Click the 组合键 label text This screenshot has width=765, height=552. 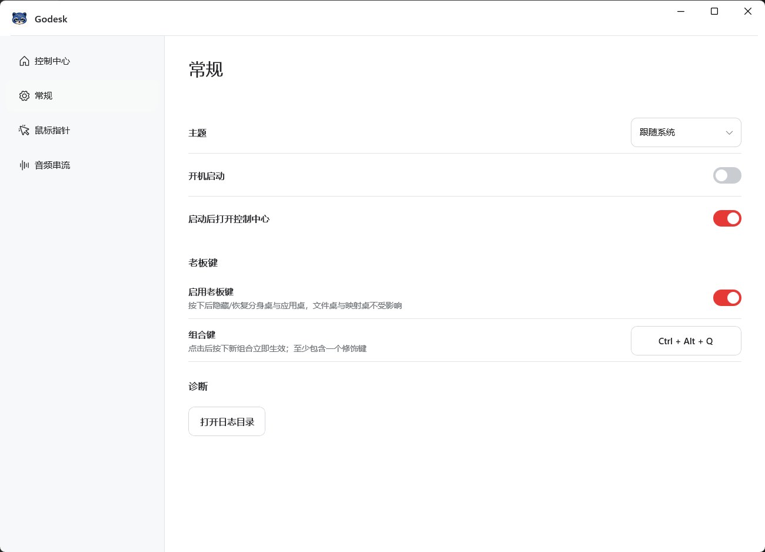pyautogui.click(x=202, y=335)
